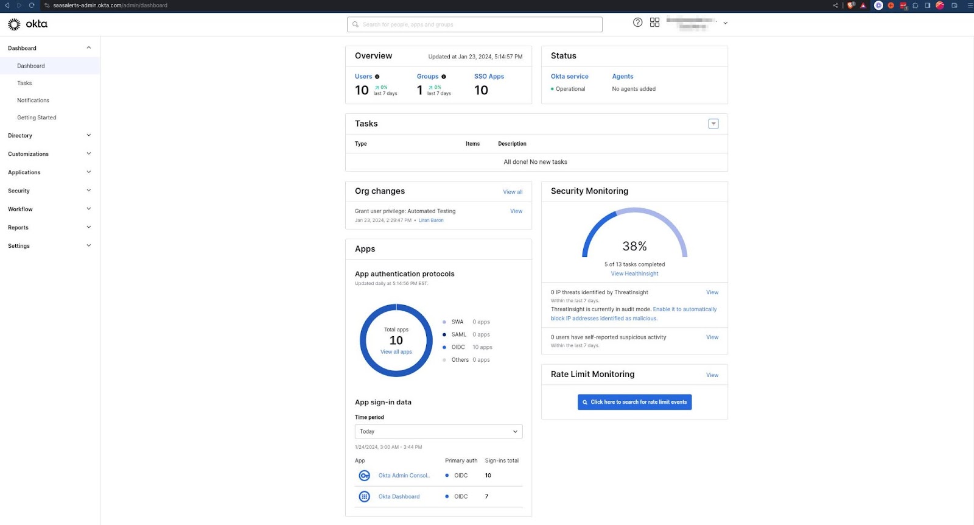This screenshot has height=525, width=974.
Task: Open Liran Baron user link
Action: (431, 220)
